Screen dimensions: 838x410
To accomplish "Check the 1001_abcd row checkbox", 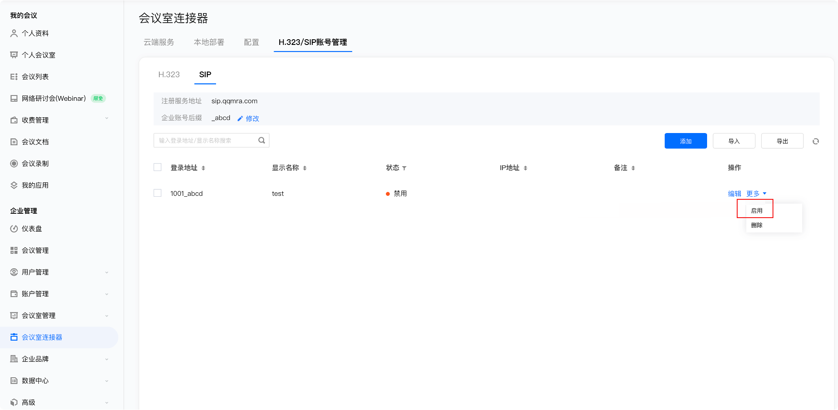I will [158, 193].
